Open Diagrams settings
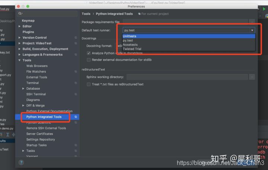 point(33,100)
